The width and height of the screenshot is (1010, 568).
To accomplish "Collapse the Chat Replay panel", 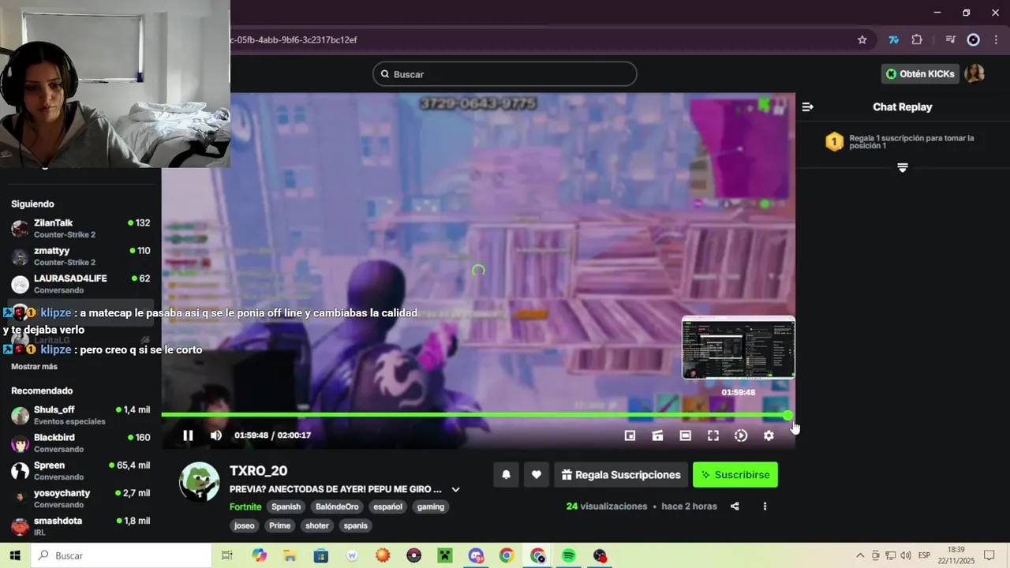I will pyautogui.click(x=807, y=106).
